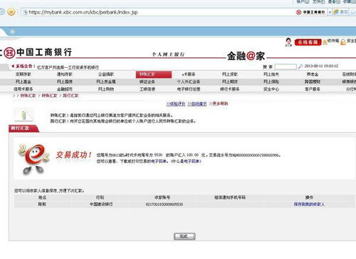Click the browser address bar URL
Image resolution: width=356 pixels, height=259 pixels.
(83, 12)
